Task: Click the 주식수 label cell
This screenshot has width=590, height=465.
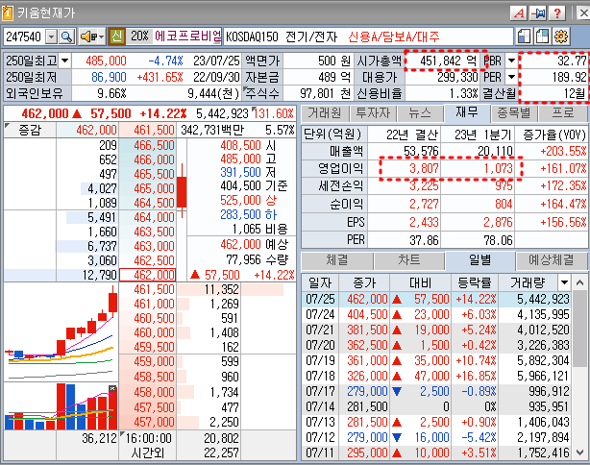Action: tap(261, 93)
